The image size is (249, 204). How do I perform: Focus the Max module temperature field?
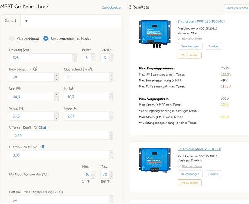pyautogui.click(x=105, y=174)
